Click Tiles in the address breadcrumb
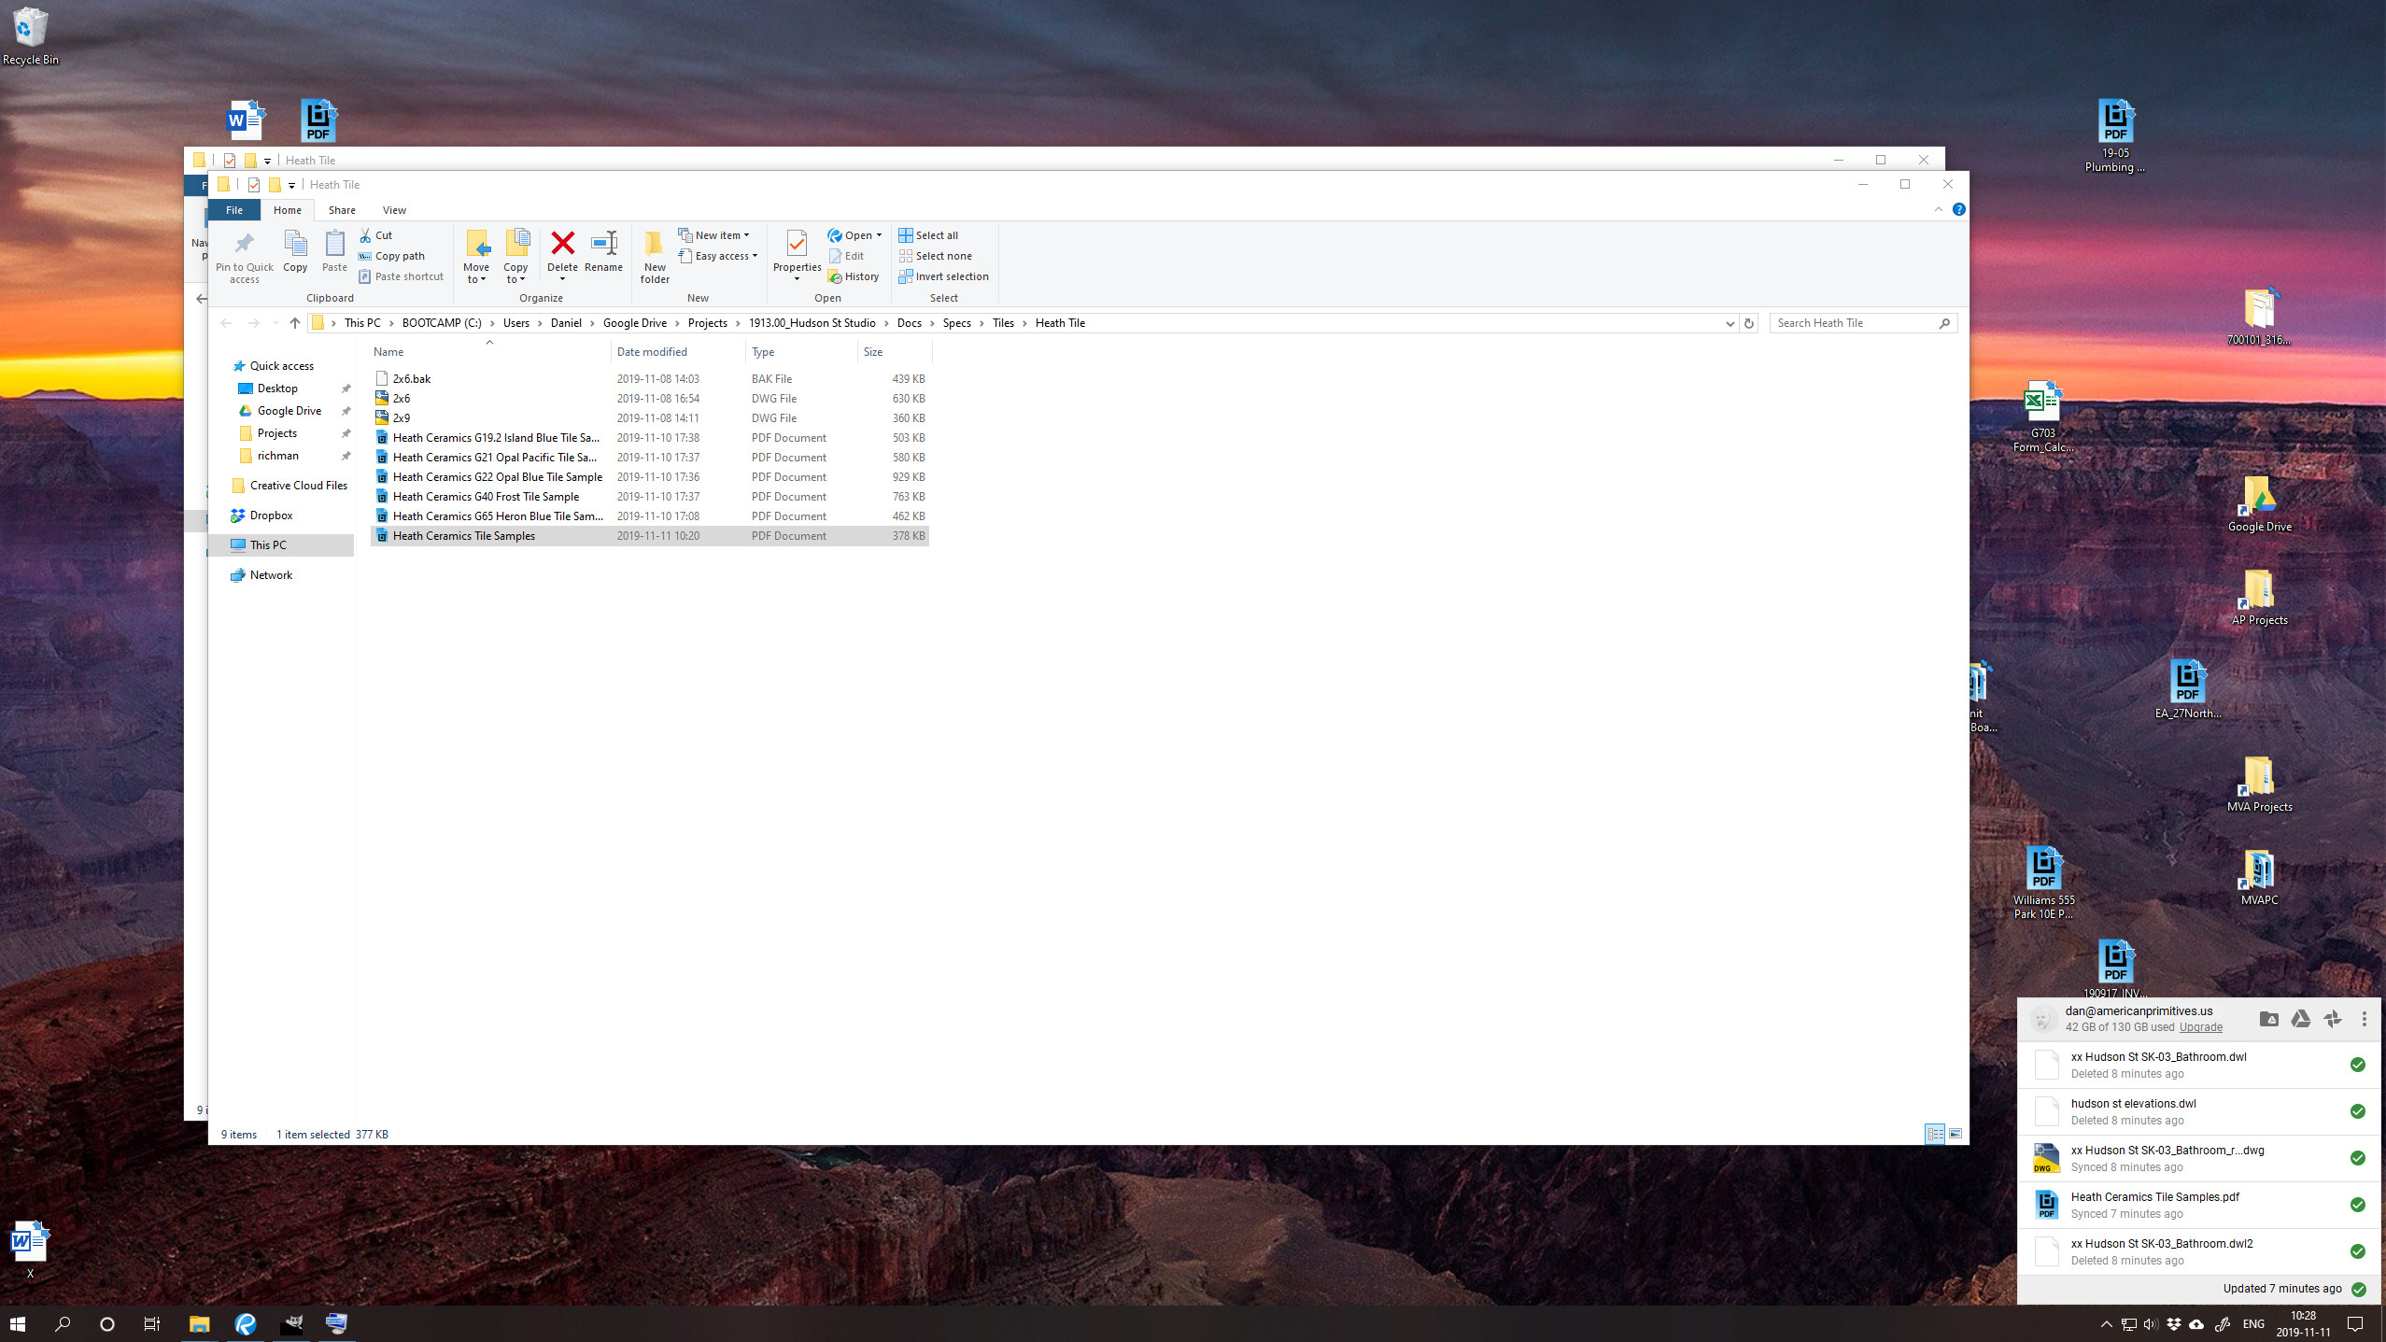Screen dimensions: 2386x1342 click(x=1003, y=323)
